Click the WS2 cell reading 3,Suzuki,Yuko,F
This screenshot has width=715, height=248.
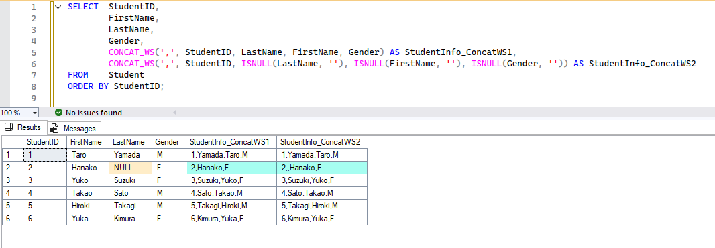pos(322,180)
